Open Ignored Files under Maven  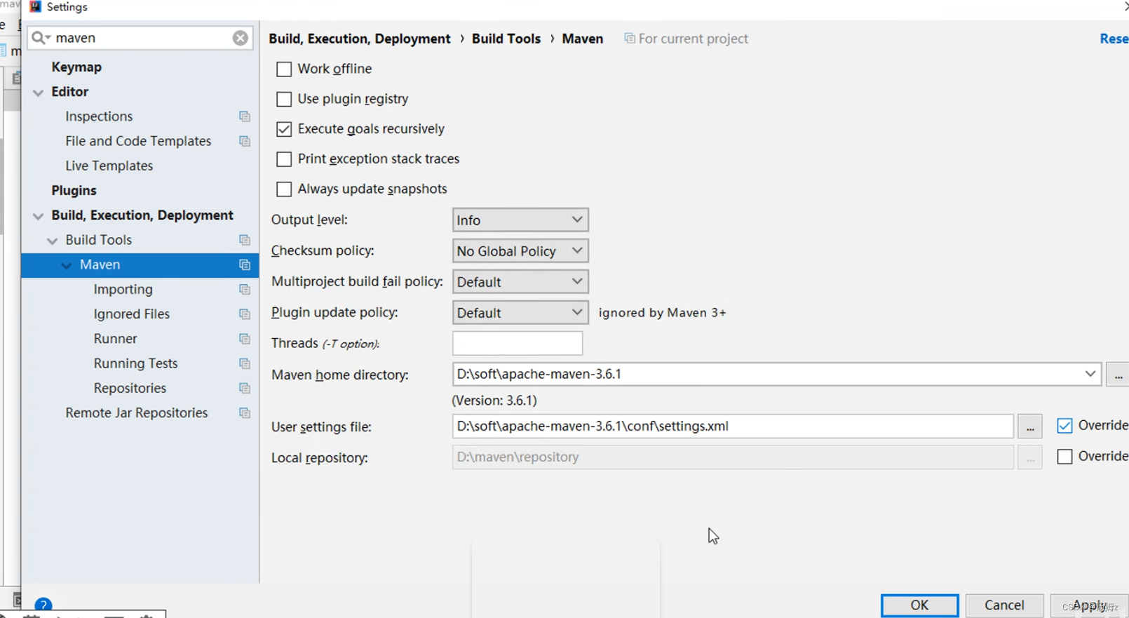click(132, 314)
